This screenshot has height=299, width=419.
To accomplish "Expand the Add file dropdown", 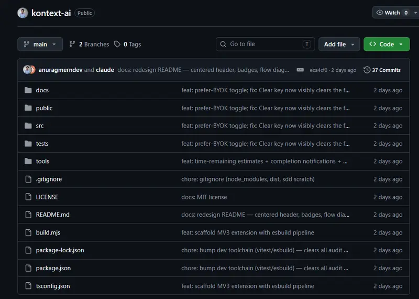I will click(x=339, y=44).
